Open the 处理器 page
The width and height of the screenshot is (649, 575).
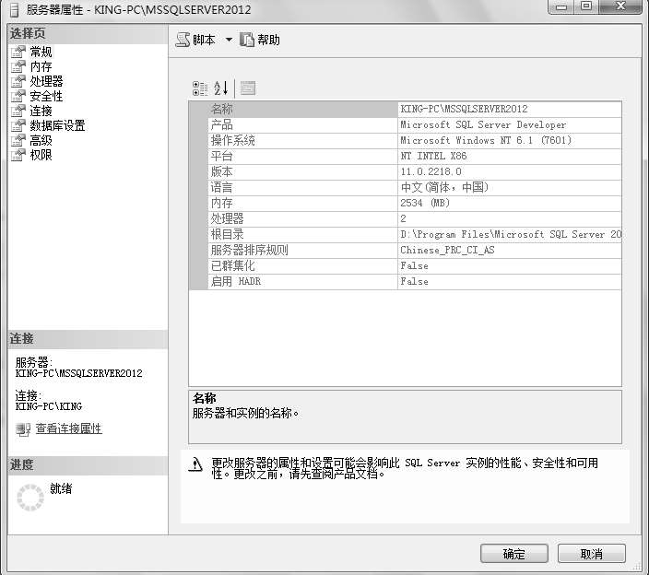(46, 81)
